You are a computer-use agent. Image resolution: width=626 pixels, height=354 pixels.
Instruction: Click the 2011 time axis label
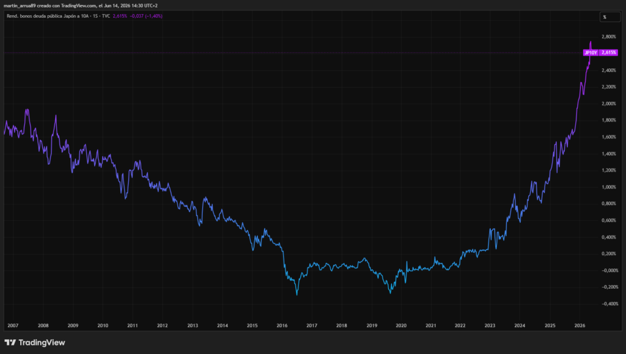[133, 326]
